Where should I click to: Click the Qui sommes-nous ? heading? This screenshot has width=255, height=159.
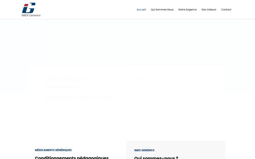point(156,158)
